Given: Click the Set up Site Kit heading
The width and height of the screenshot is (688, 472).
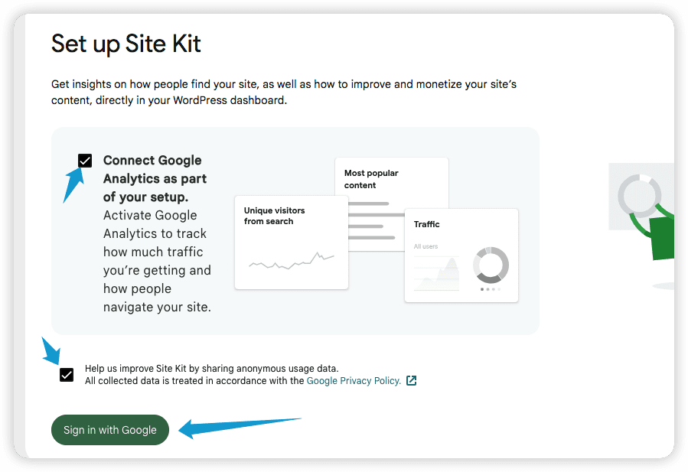Looking at the screenshot, I should pyautogui.click(x=126, y=44).
